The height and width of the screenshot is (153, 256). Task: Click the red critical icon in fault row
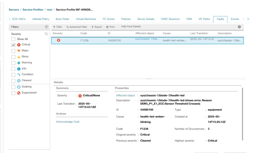coord(58,40)
